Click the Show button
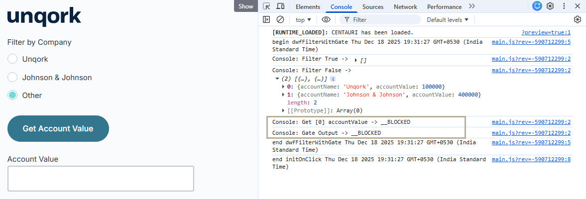 coord(246,6)
